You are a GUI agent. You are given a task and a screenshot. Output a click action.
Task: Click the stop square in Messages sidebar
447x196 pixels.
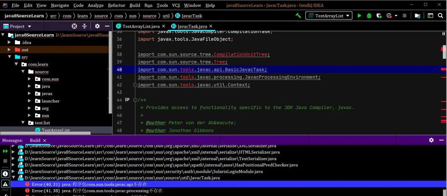pyautogui.click(x=5, y=161)
